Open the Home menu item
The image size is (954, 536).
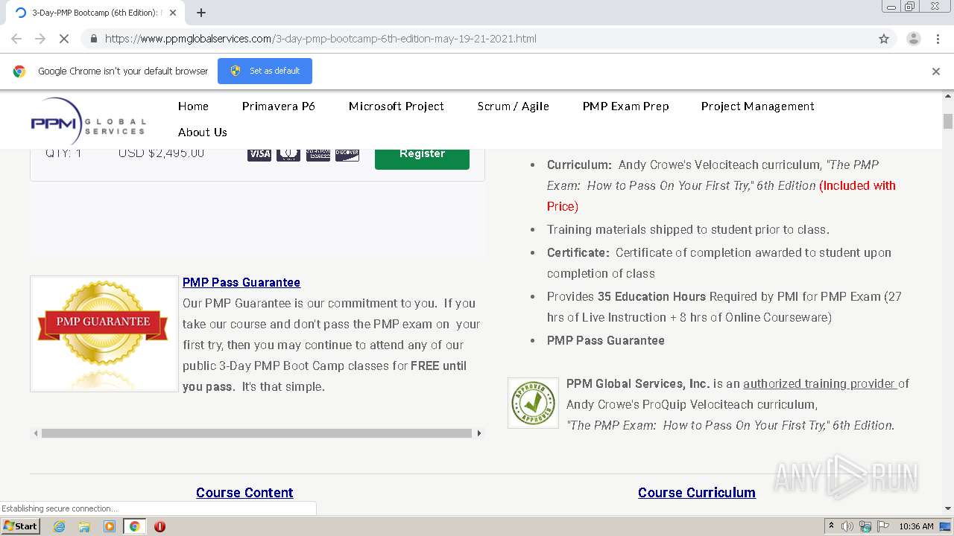coord(193,106)
